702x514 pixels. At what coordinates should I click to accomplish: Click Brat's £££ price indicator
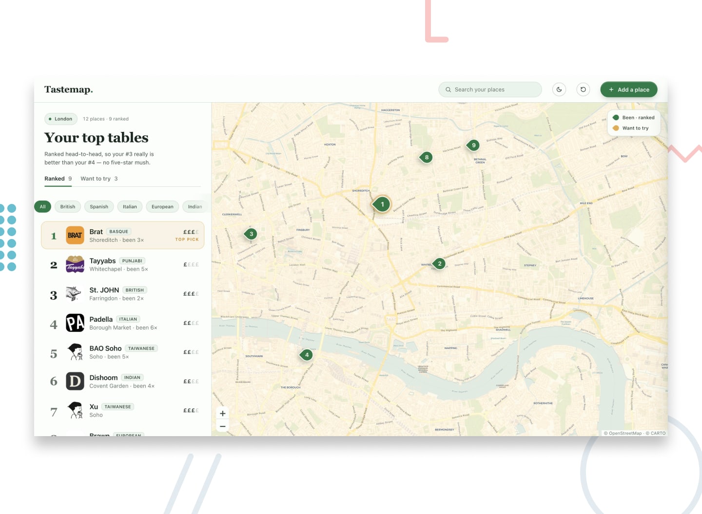[x=191, y=232]
